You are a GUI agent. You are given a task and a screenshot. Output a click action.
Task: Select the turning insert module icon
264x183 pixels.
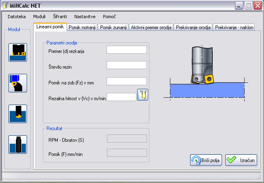pyautogui.click(x=18, y=83)
